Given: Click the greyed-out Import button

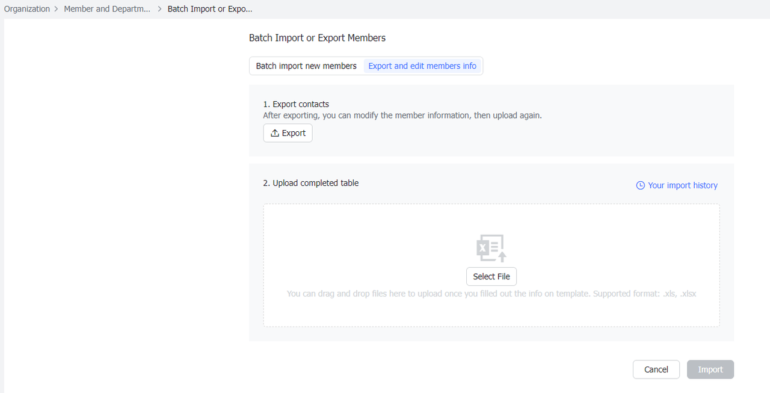Looking at the screenshot, I should [710, 370].
